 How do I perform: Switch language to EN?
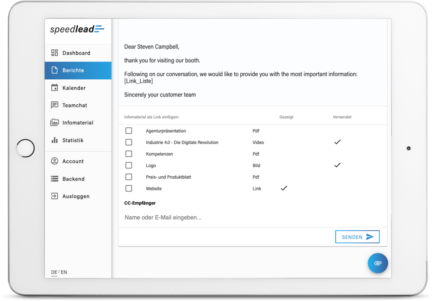click(64, 272)
